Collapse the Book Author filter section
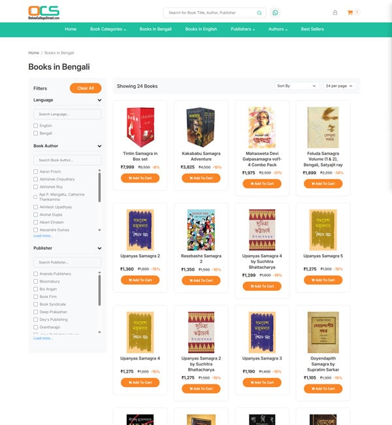 (x=99, y=146)
